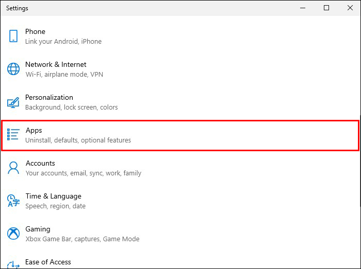Click the Personalization paintbrush icon
Viewport: 361px width, 269px height.
(13, 102)
